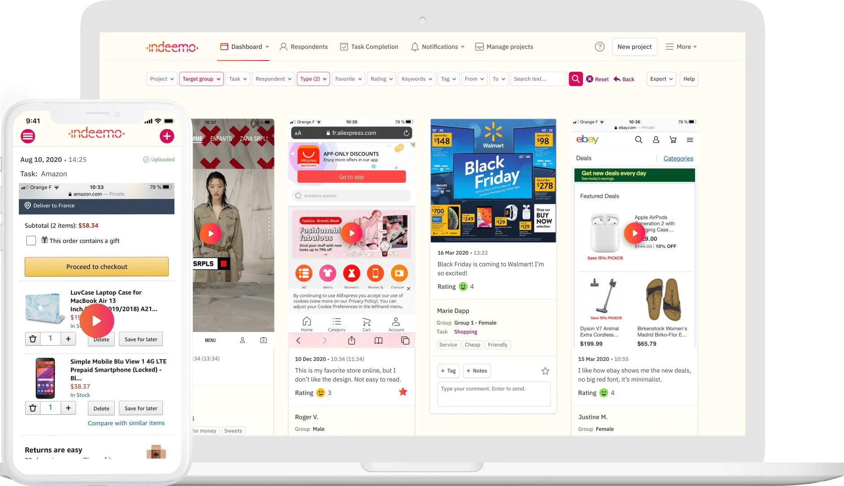Viewport: 844px width, 486px height.
Task: Expand the Target group filter dropdown
Action: (x=201, y=79)
